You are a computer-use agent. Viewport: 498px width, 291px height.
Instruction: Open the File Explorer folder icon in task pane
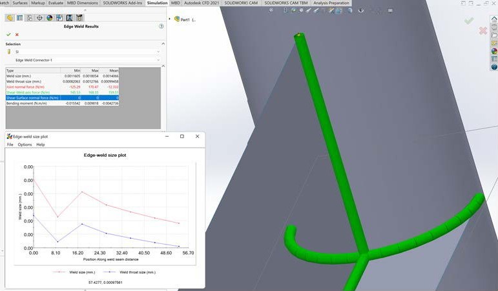point(494,35)
